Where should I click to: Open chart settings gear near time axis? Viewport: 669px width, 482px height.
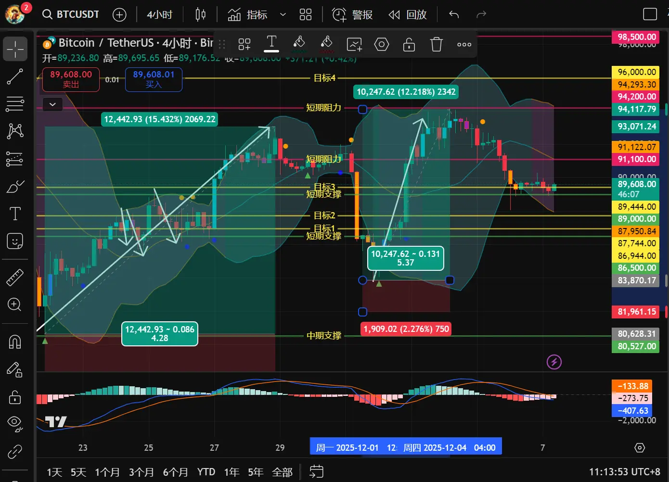coord(640,448)
